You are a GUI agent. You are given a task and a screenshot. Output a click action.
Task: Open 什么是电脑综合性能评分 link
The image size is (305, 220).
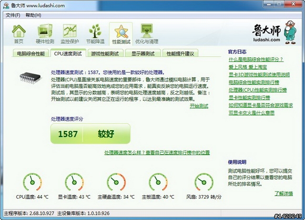click(x=256, y=60)
